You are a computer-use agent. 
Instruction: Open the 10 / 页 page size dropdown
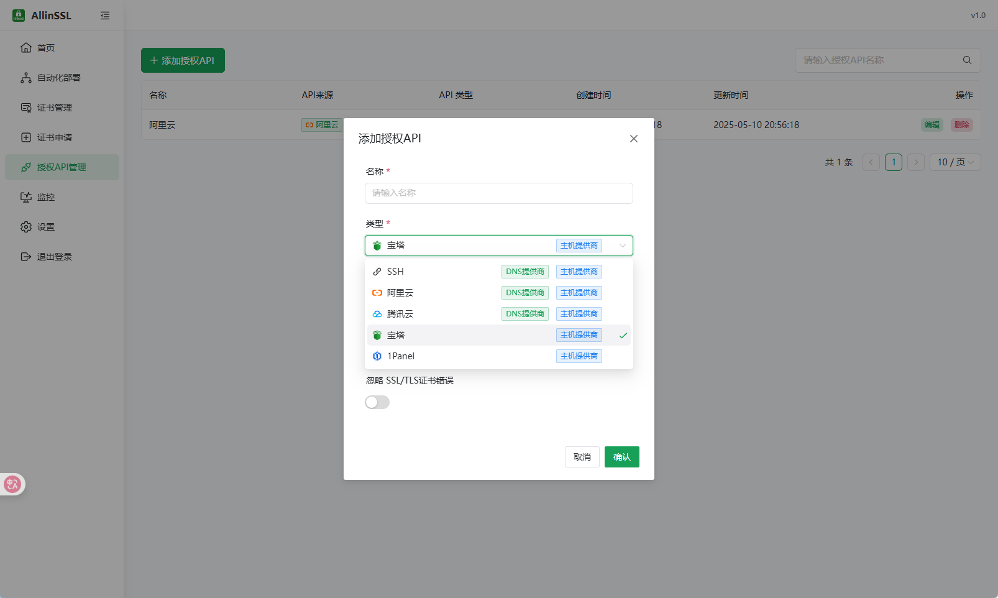[955, 162]
